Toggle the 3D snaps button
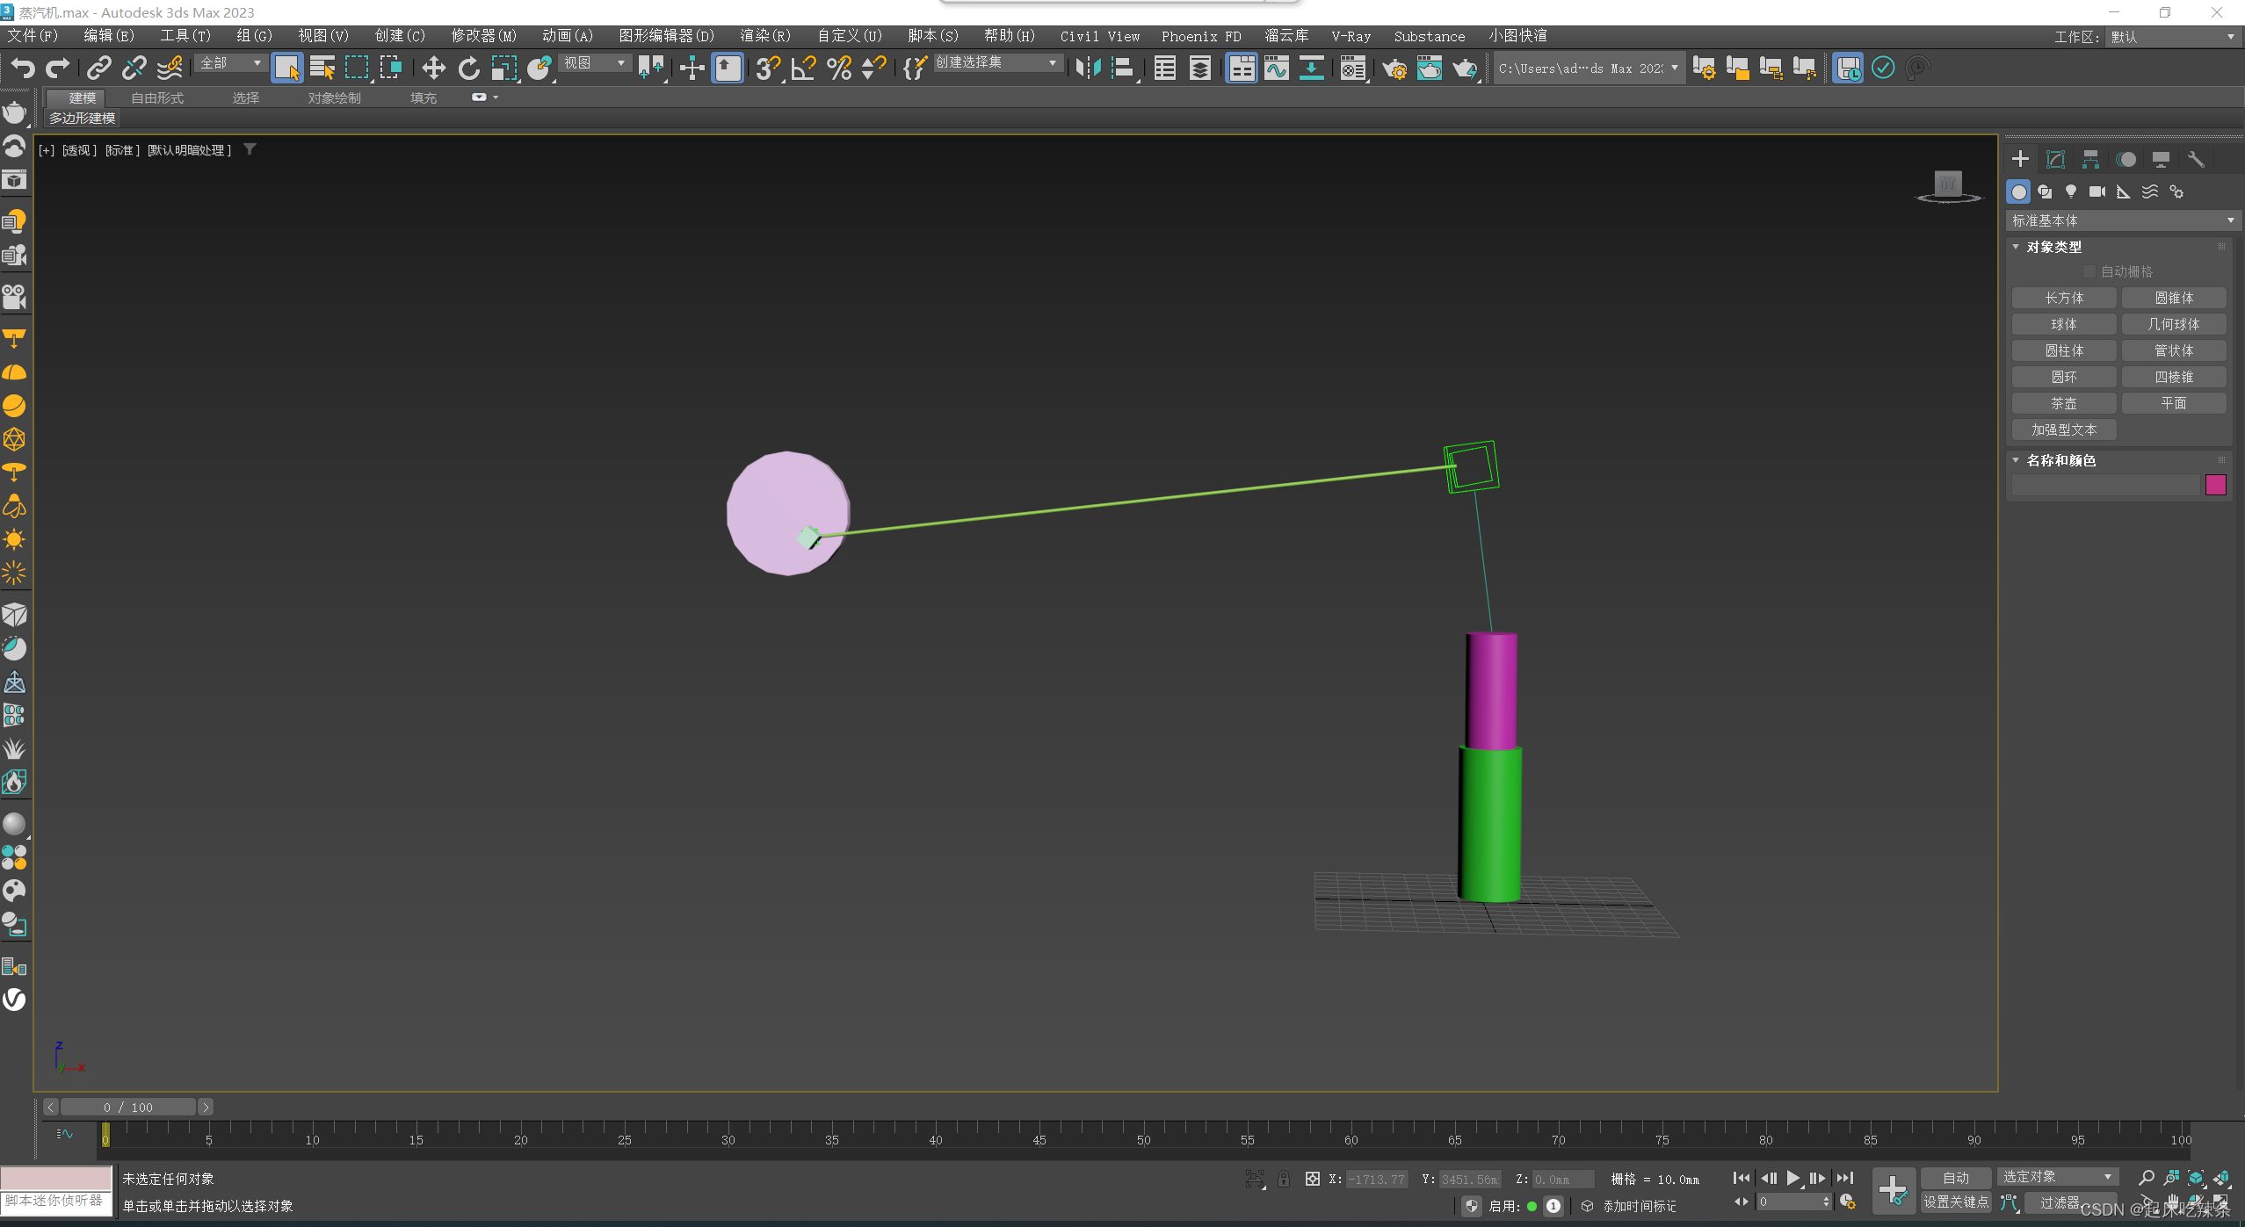 pos(766,68)
